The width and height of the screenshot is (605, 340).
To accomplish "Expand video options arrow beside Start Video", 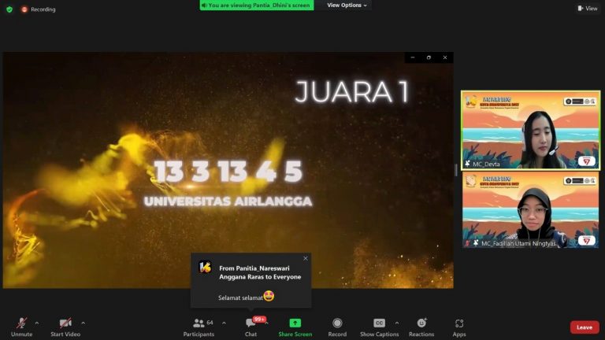I will coord(83,323).
